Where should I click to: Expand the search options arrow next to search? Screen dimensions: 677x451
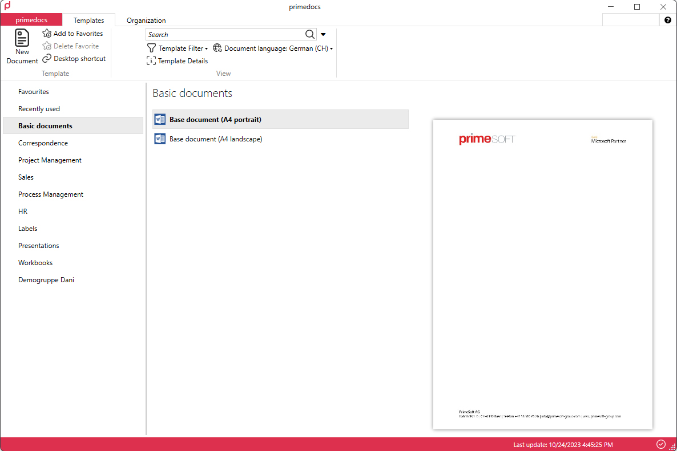[x=323, y=34]
